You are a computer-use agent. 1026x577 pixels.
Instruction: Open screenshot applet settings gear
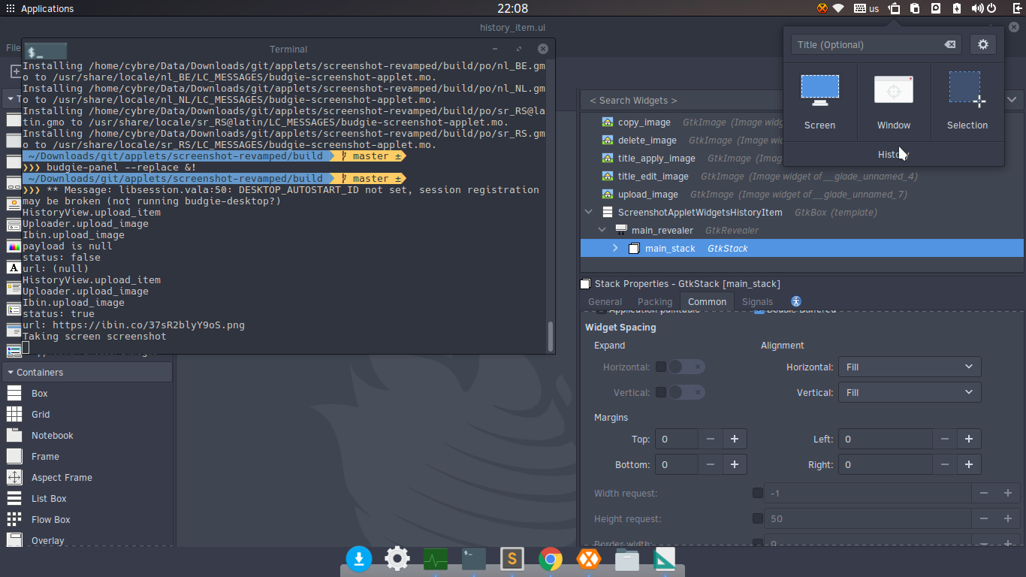[983, 44]
